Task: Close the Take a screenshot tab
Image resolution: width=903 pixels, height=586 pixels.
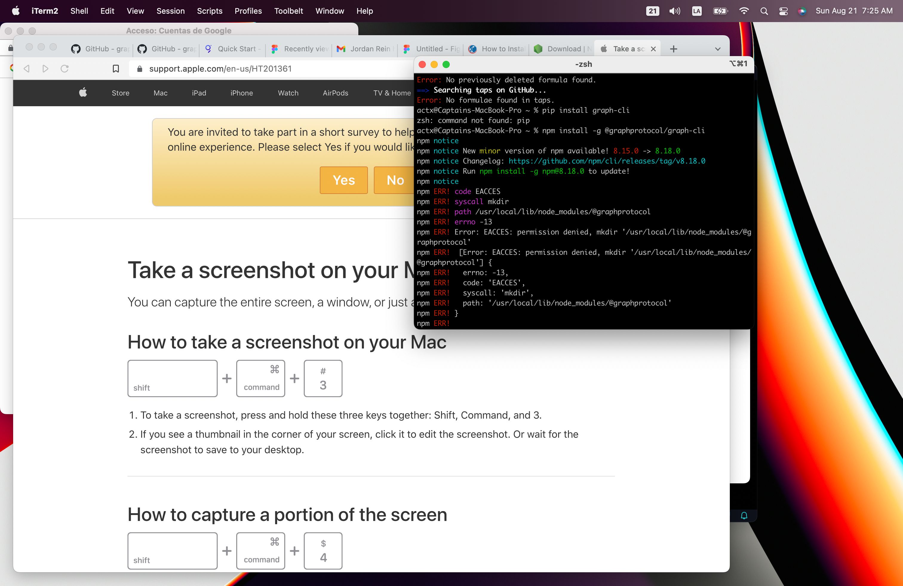Action: (653, 49)
